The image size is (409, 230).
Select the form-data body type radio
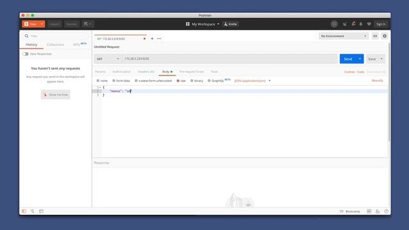point(114,81)
